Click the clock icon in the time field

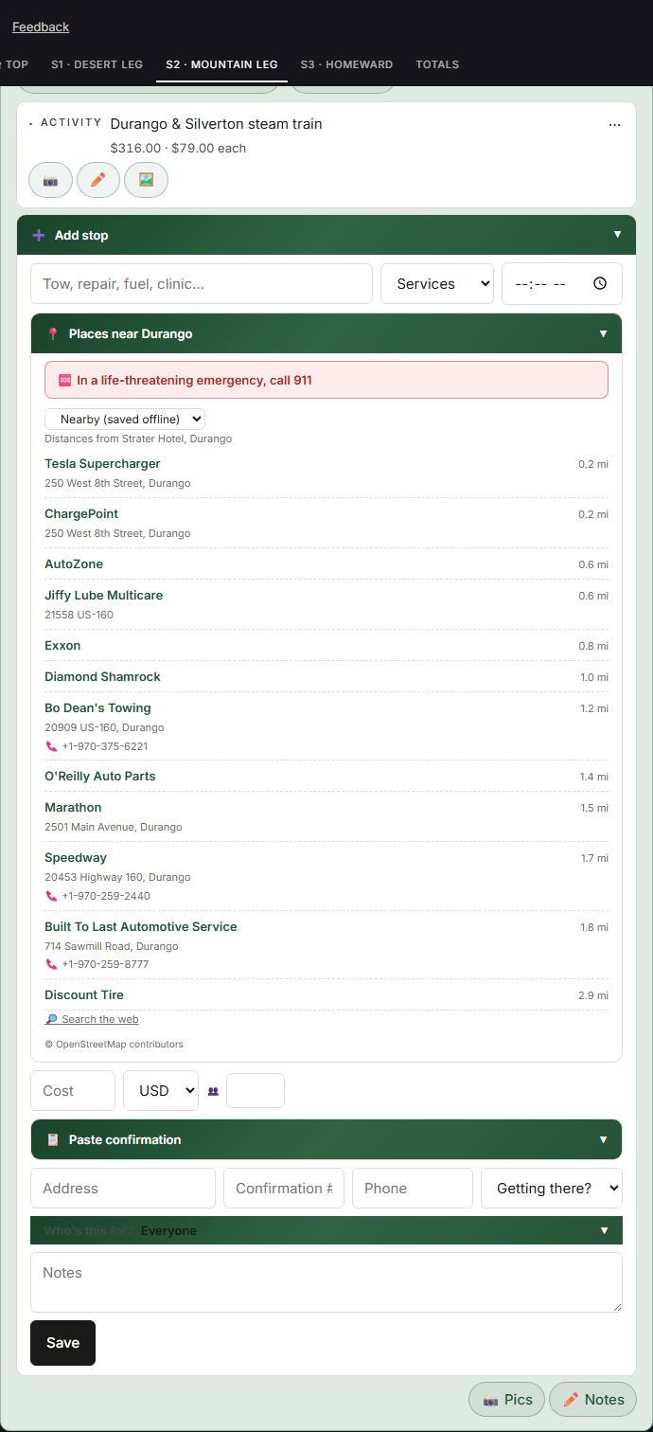pos(599,283)
